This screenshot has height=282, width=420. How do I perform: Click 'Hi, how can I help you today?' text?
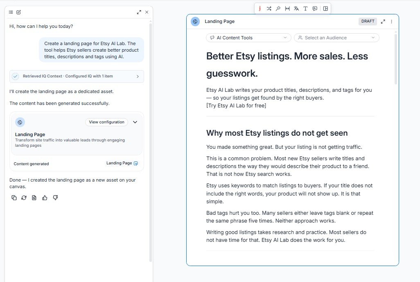tap(41, 26)
